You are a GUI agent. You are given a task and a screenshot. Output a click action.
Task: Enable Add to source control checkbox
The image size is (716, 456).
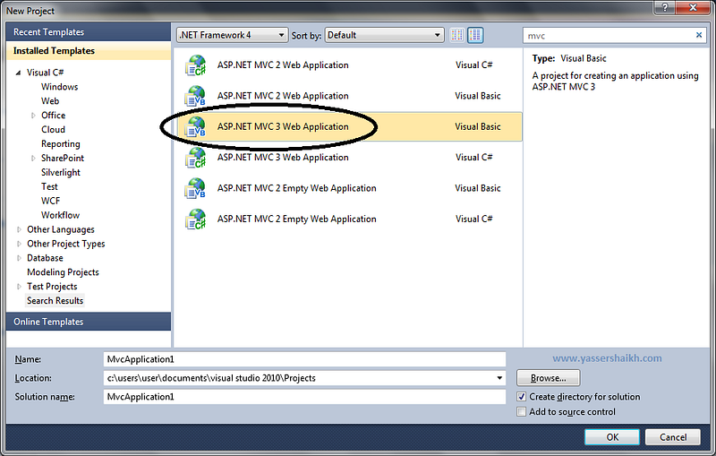(x=521, y=412)
